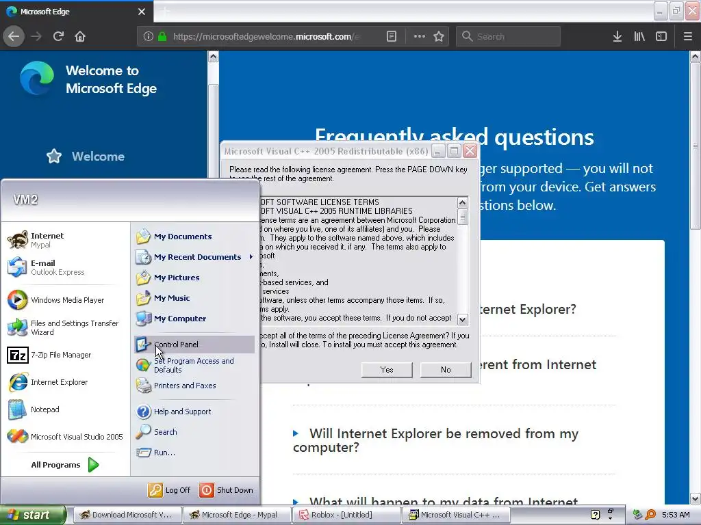
Task: Expand All Programs list
Action: click(x=65, y=465)
